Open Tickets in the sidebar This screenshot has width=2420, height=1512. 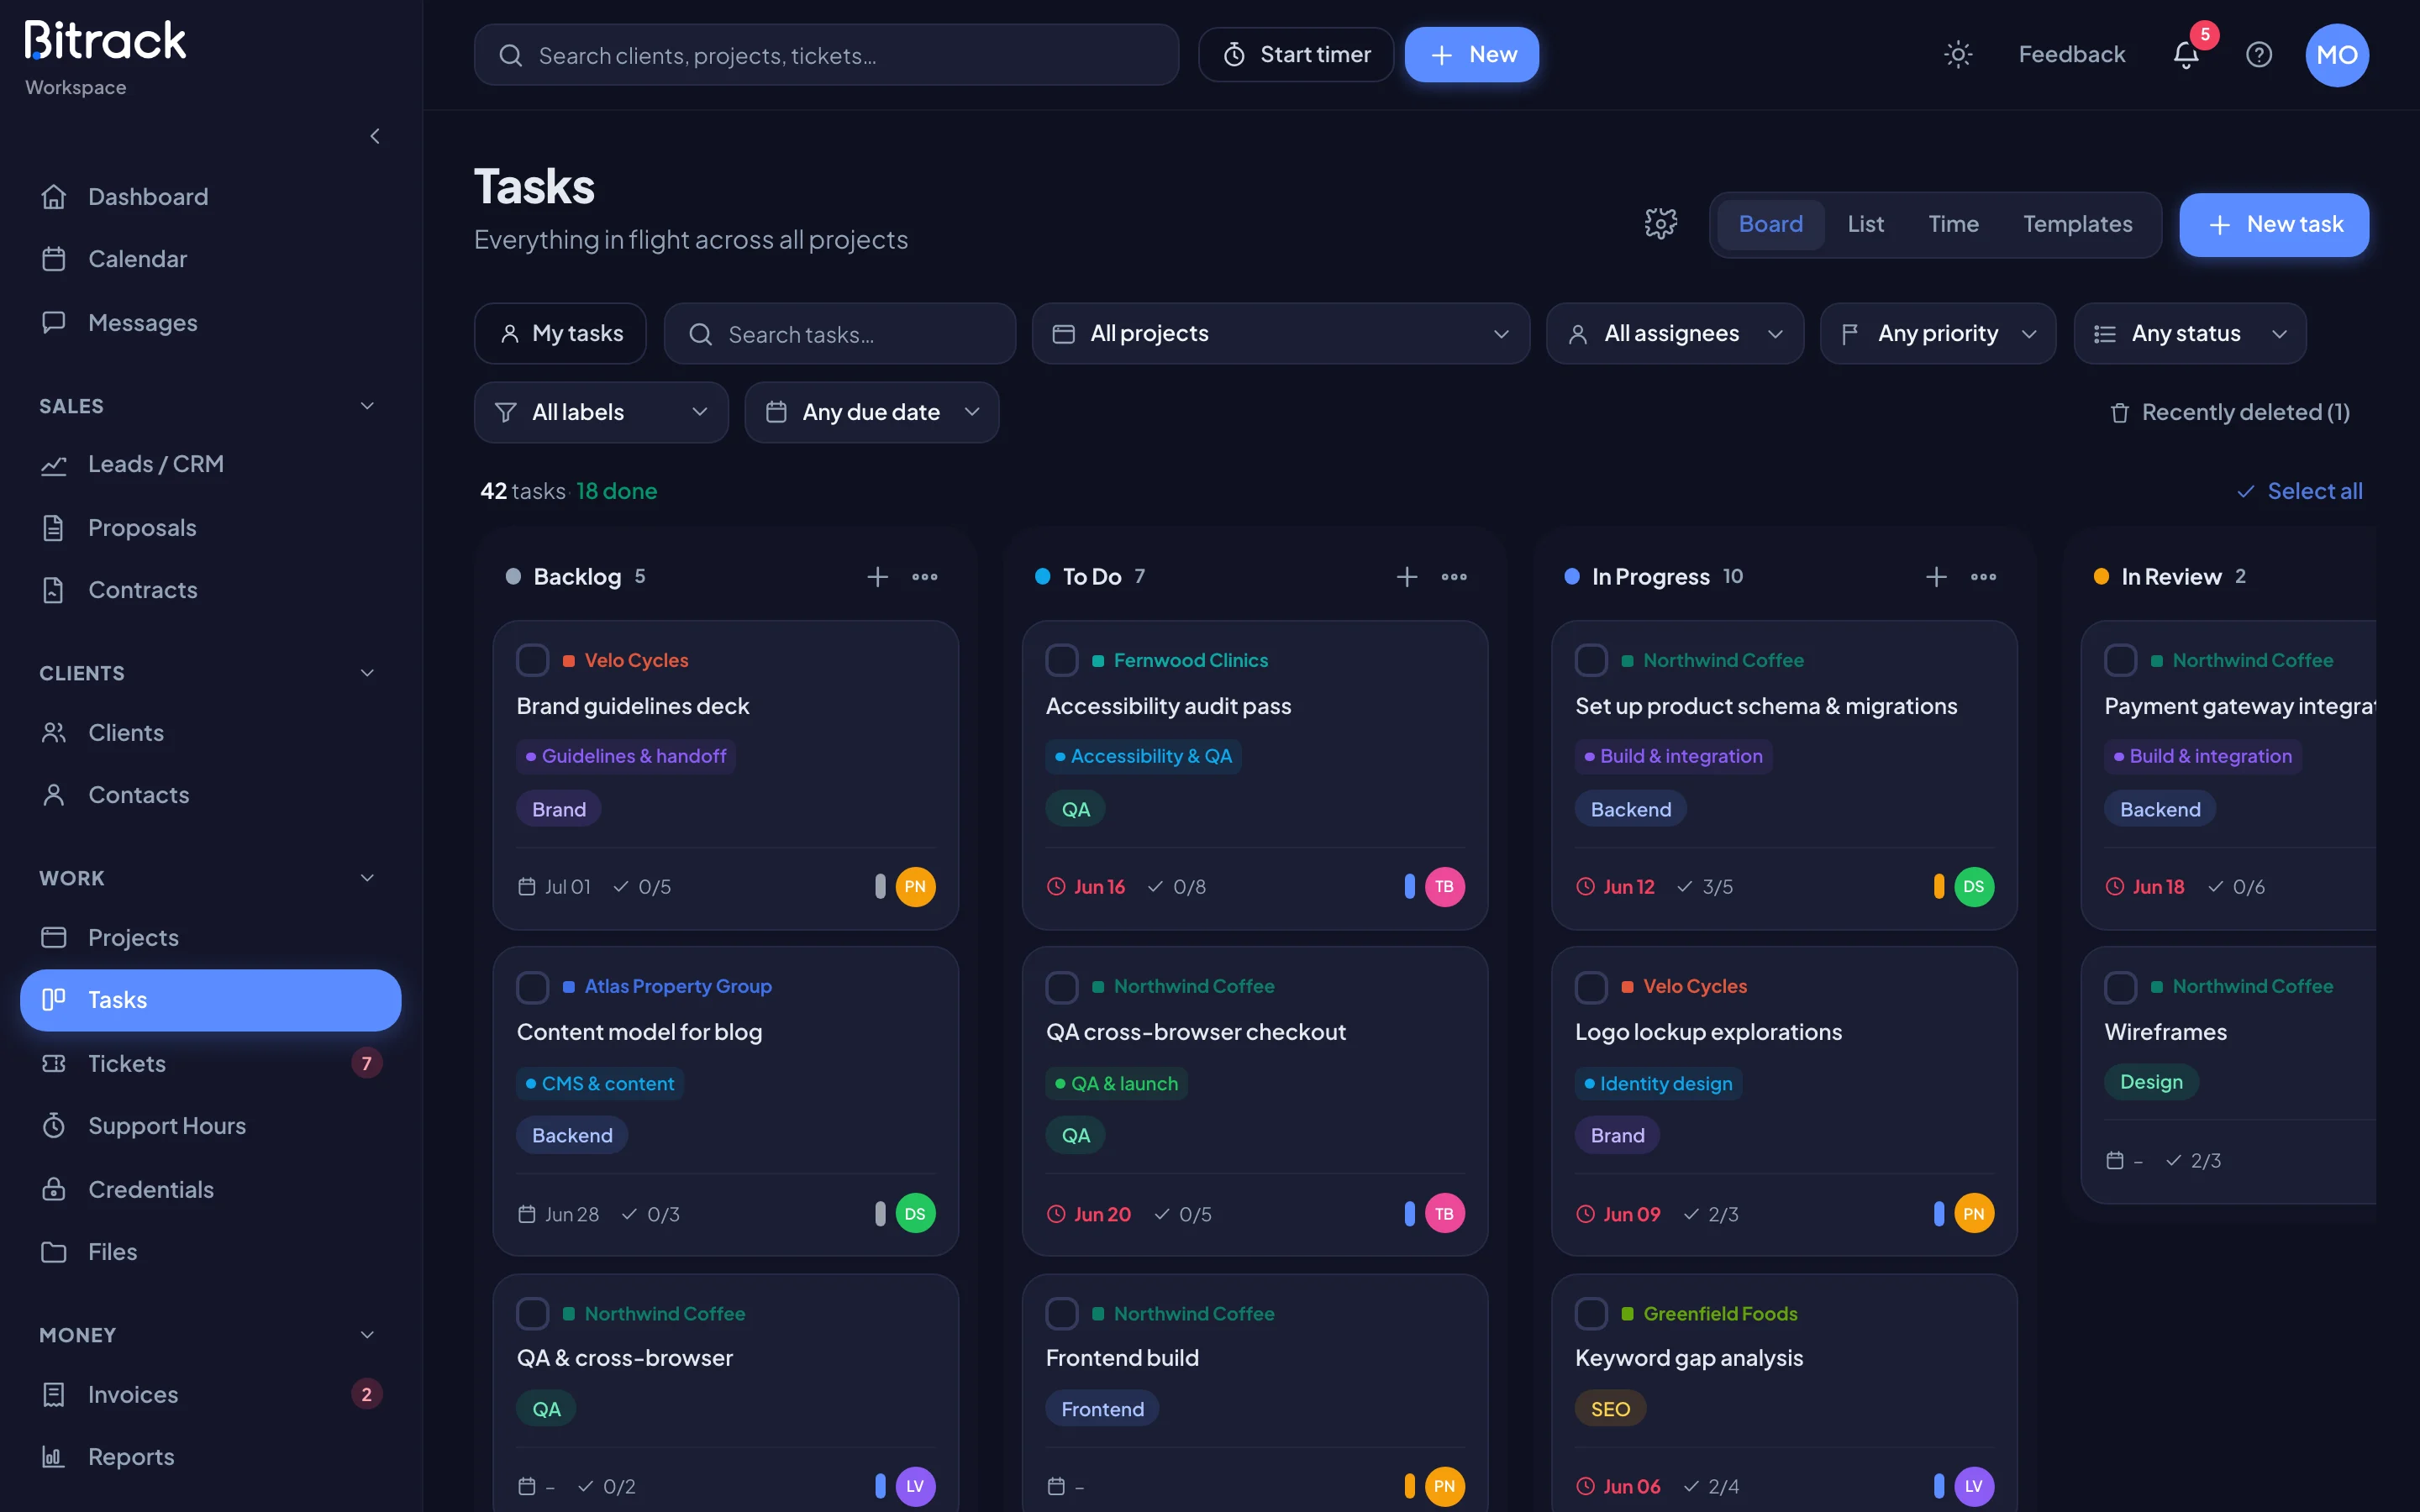[x=210, y=1063]
